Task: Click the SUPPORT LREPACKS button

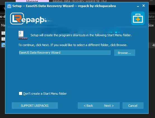Action: (35, 106)
